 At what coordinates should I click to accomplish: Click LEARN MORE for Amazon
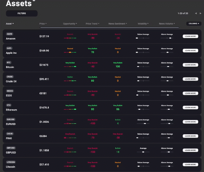(190, 36)
